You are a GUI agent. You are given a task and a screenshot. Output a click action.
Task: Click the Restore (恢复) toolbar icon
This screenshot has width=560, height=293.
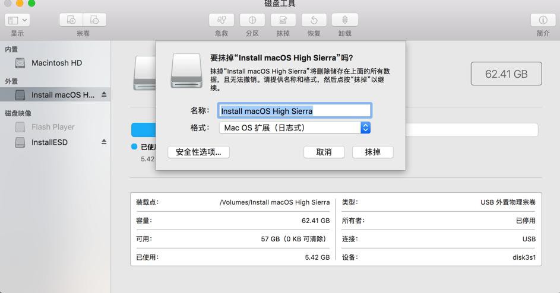pyautogui.click(x=314, y=20)
